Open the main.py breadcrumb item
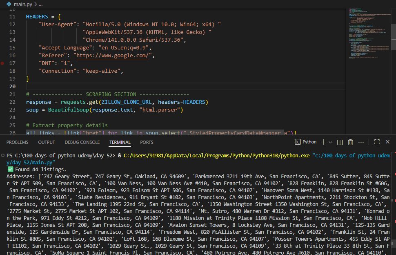The height and width of the screenshot is (255, 396). [23, 4]
